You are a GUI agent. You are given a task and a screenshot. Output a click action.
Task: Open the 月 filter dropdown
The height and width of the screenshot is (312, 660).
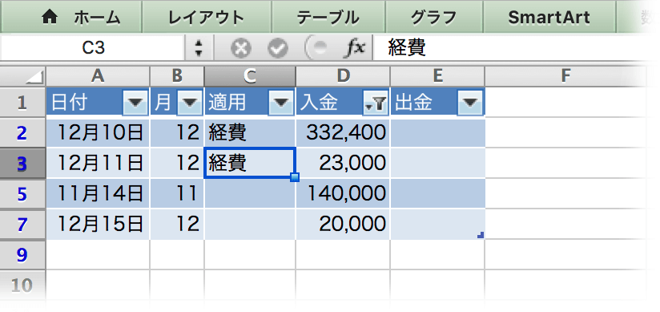click(x=190, y=102)
